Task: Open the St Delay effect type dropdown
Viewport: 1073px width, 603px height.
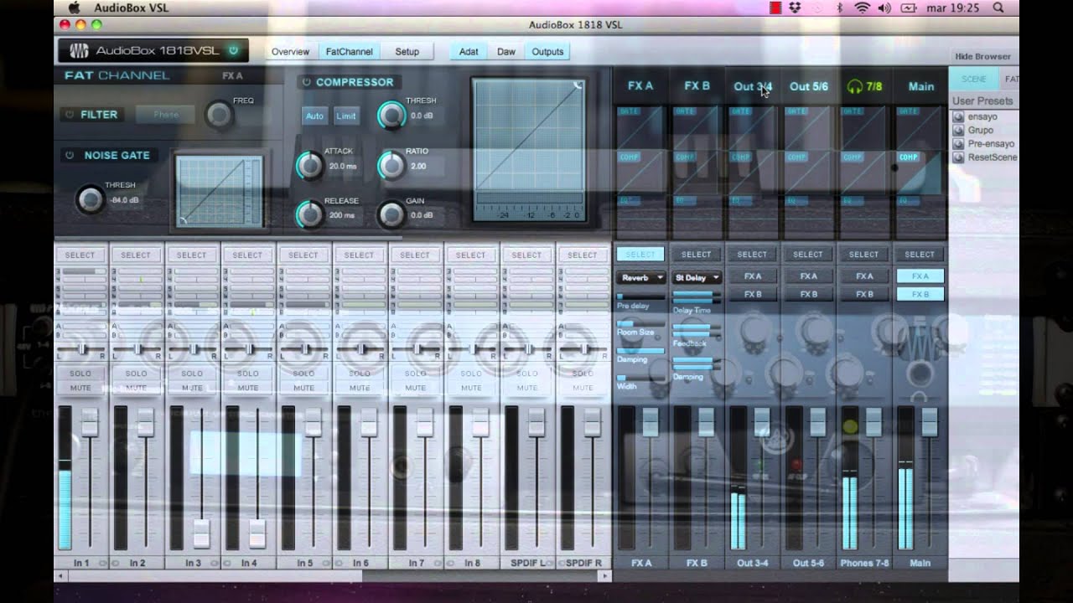Action: (697, 277)
